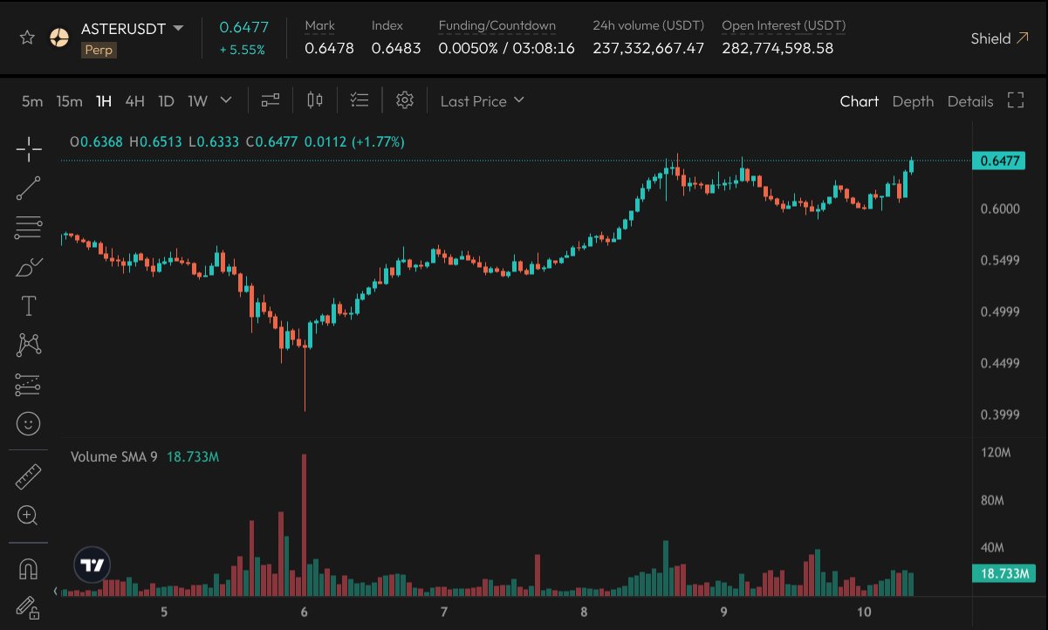Expand more timeframe intervals chevron
The image size is (1048, 630).
coord(226,100)
